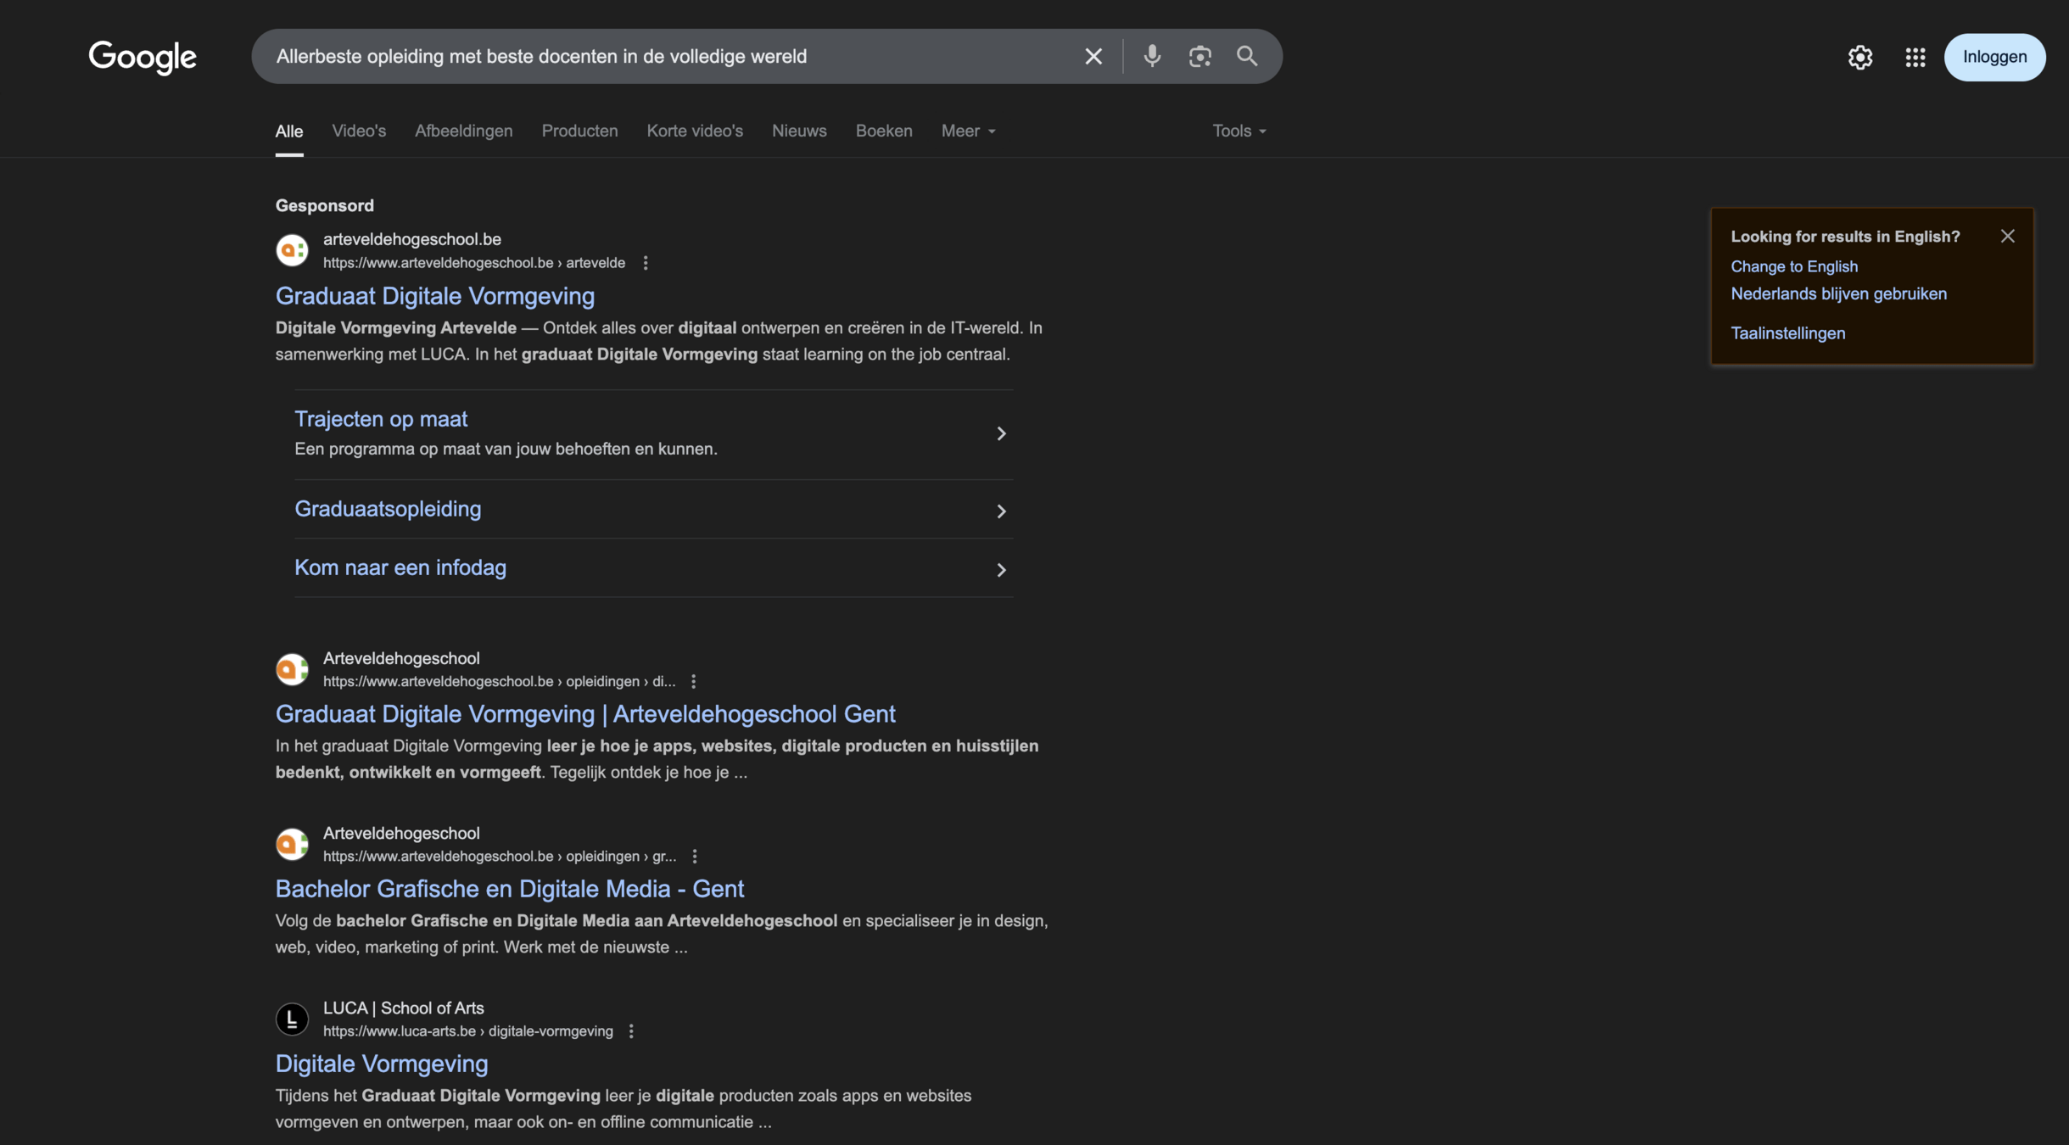Open the Google apps grid

click(1915, 58)
